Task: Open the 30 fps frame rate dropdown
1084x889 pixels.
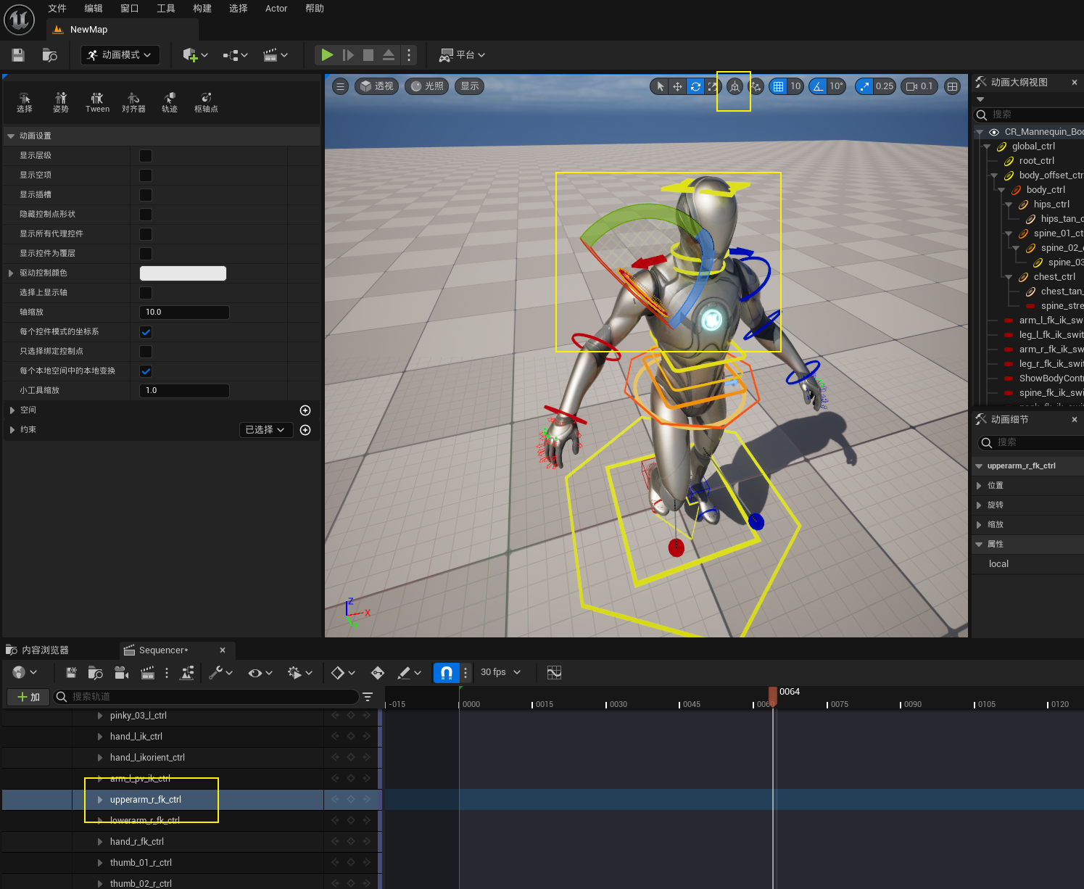Action: tap(500, 673)
